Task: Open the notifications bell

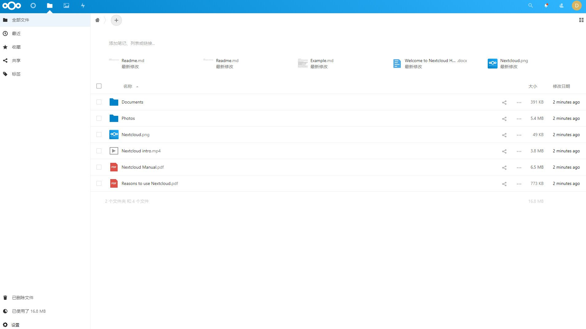Action: 546,6
